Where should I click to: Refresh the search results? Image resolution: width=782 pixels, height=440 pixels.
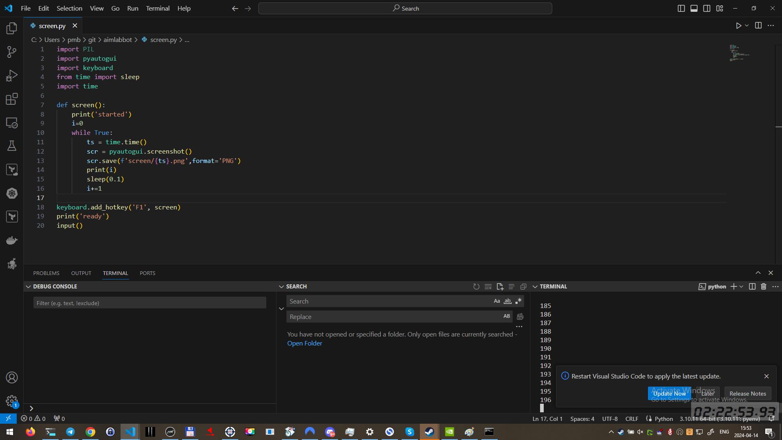tap(476, 286)
